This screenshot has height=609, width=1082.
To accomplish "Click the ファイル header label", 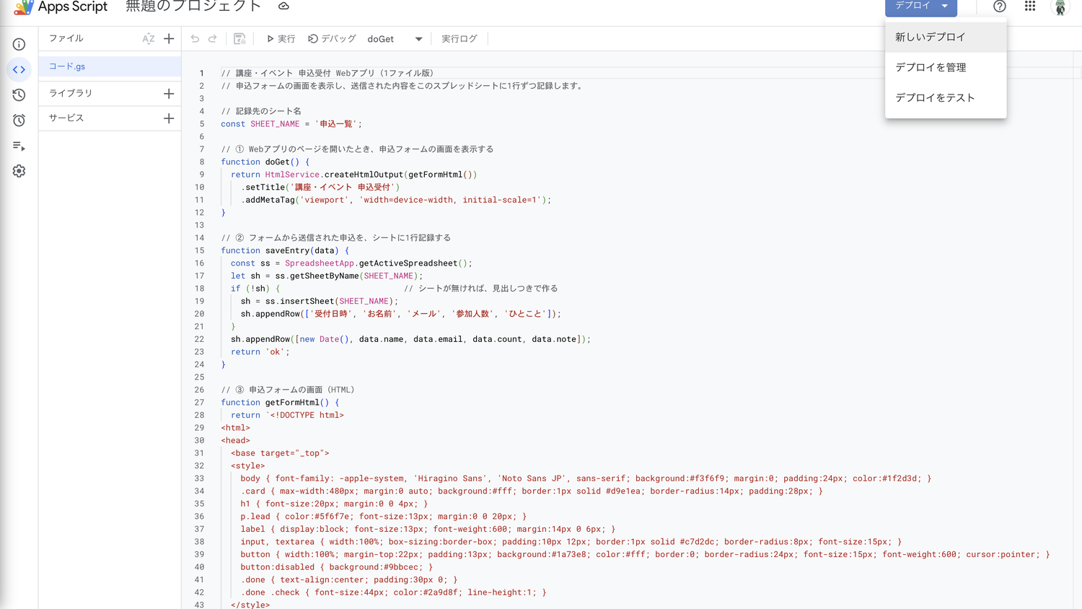I will pos(66,39).
